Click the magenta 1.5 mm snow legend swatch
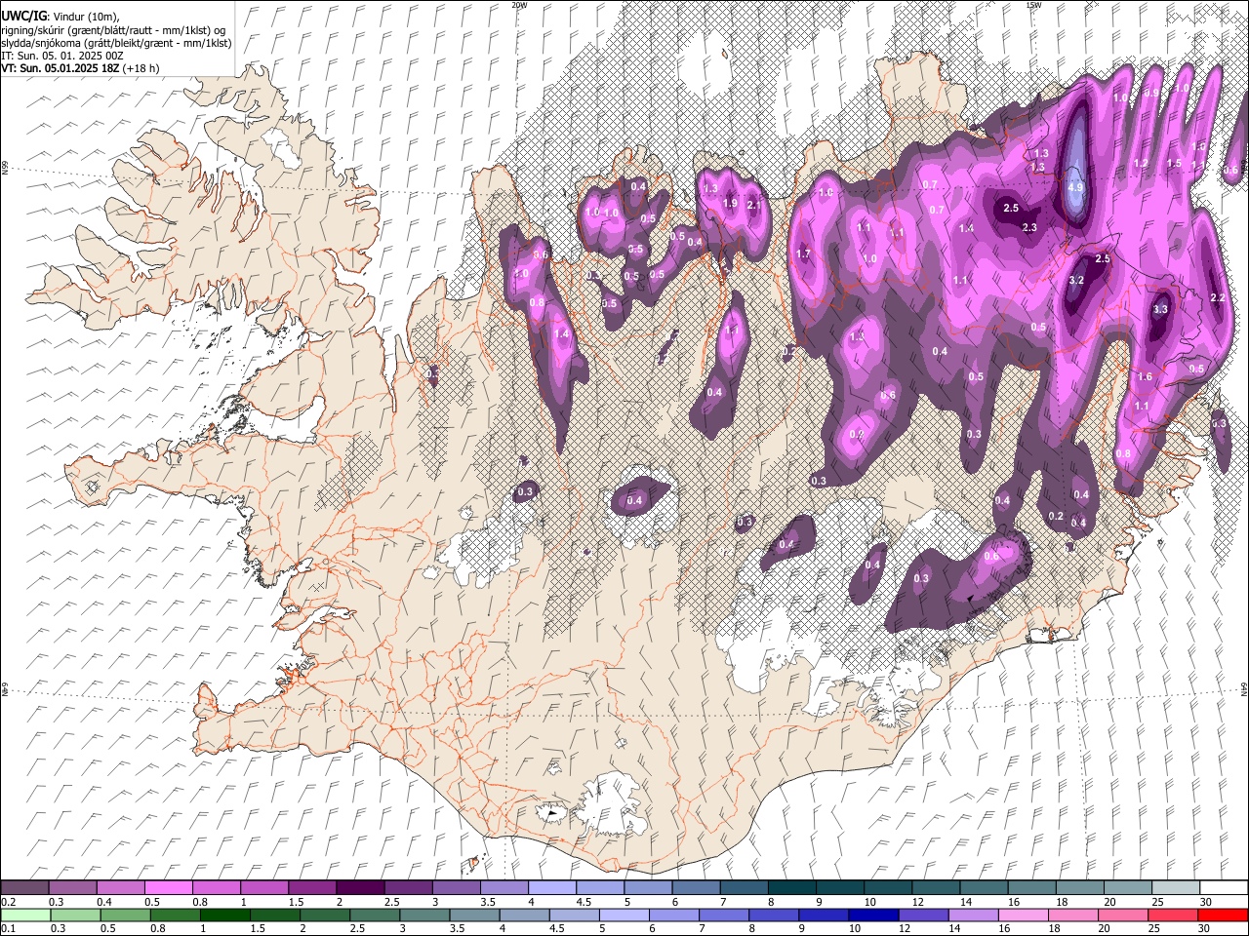 pyautogui.click(x=311, y=888)
